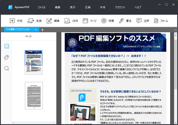Show bookmarks sidebar panel
This screenshot has width=178, height=125.
coord(7,57)
